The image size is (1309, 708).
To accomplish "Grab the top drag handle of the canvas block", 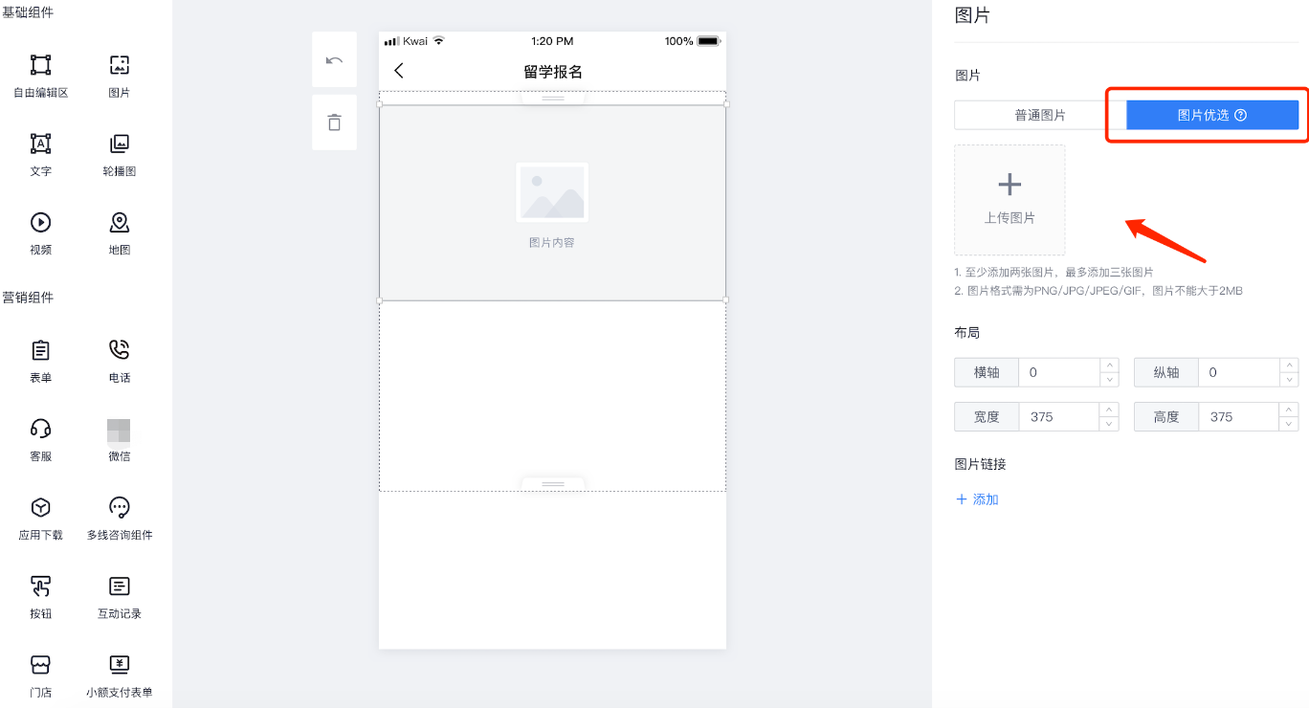I will point(553,98).
